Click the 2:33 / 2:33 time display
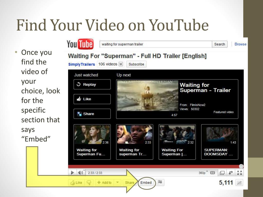This screenshot has height=197, width=263. pyautogui.click(x=95, y=173)
